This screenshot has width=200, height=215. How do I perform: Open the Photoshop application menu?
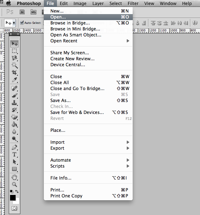[x=29, y=3]
